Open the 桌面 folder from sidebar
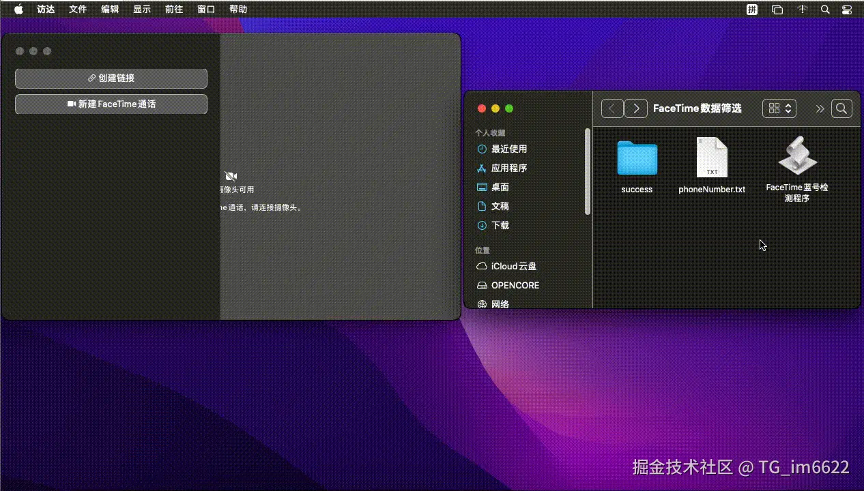Screen dimensions: 864x491 click(x=500, y=187)
